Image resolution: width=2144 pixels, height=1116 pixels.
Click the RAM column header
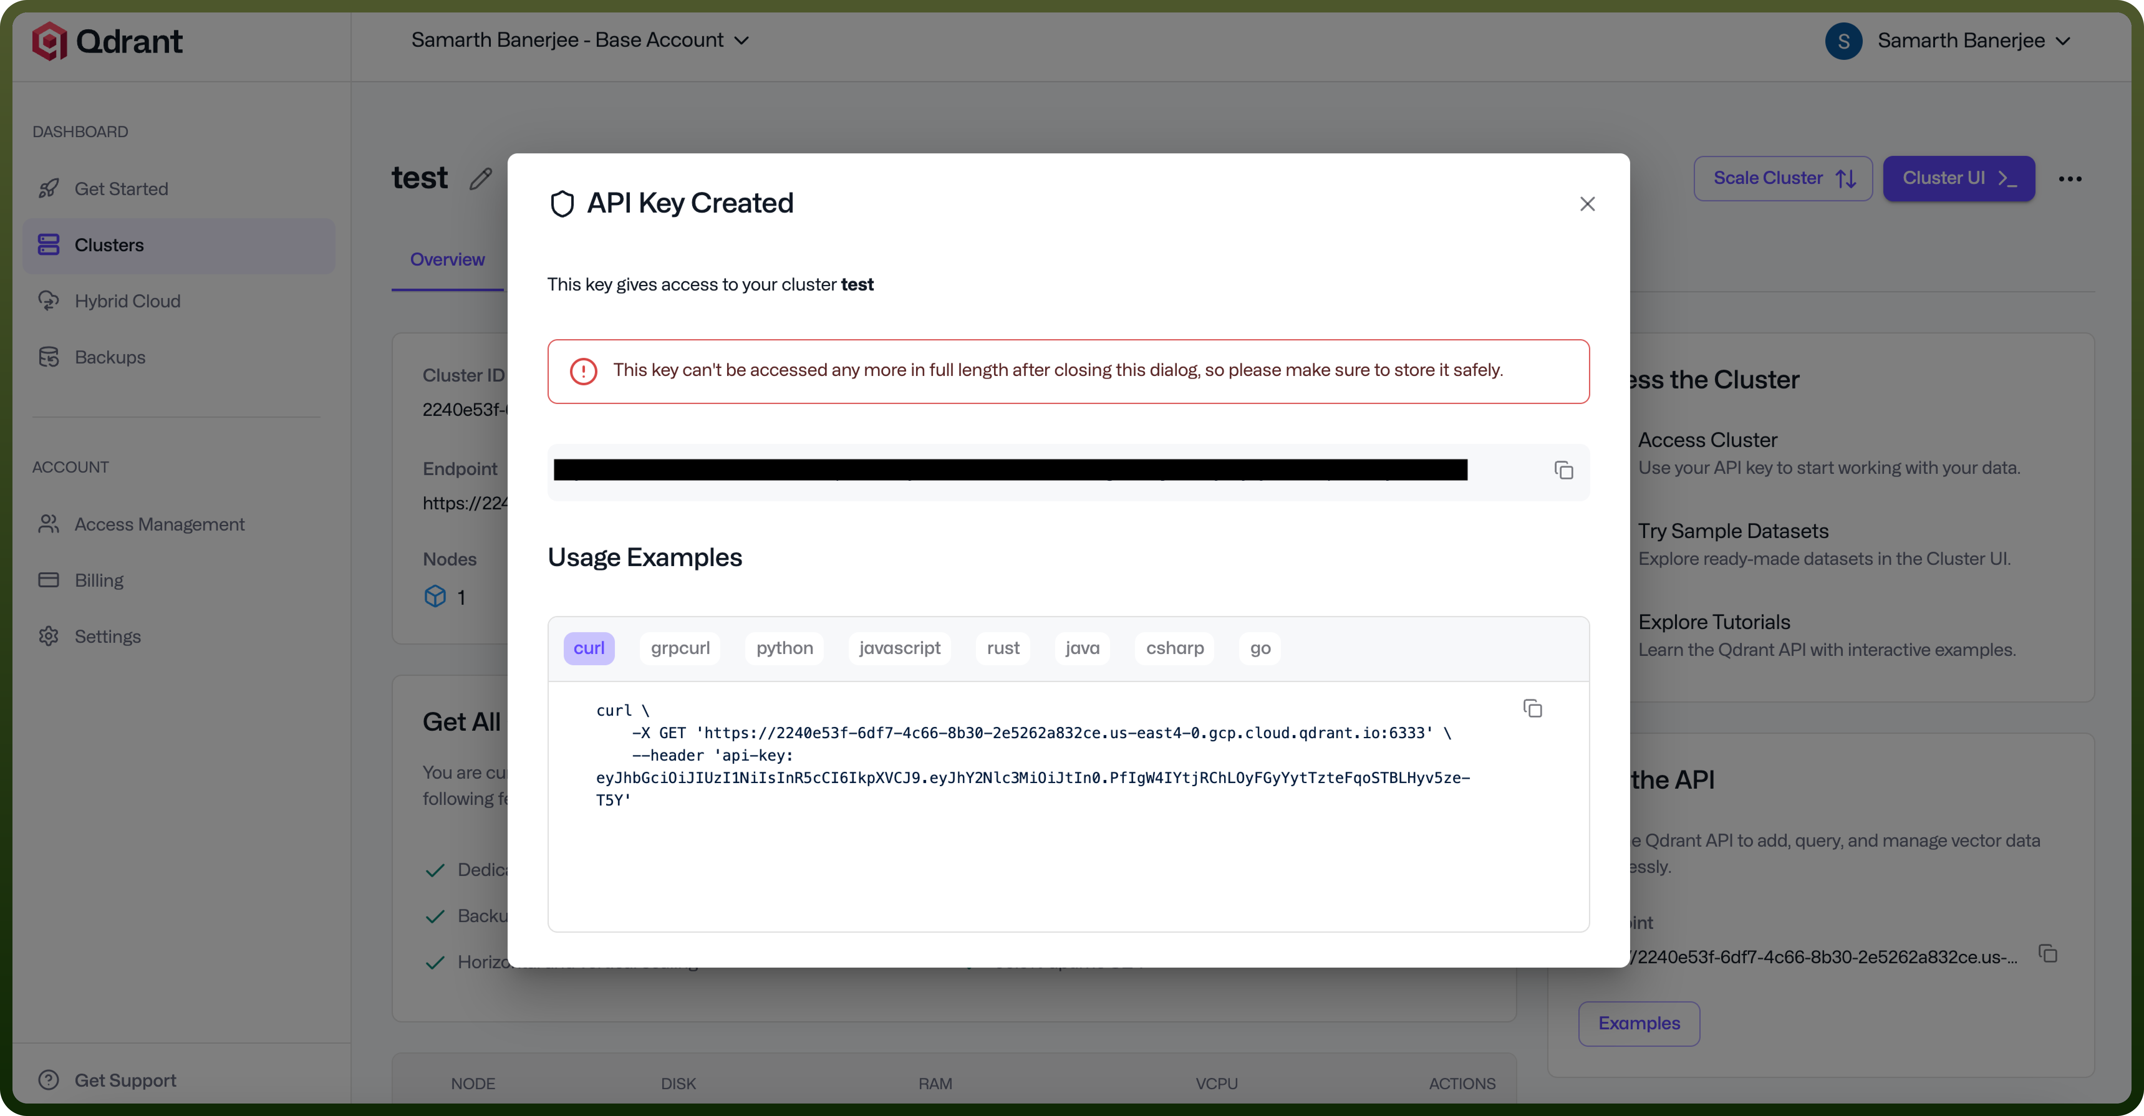click(935, 1084)
